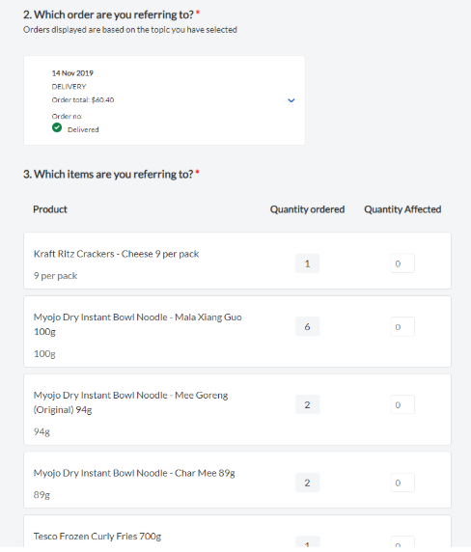Set quantity affected for Tesco Curly Fries
The image size is (471, 552).
402,542
